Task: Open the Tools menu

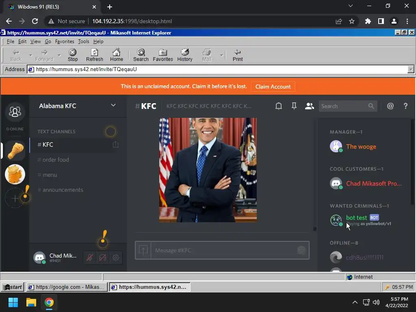Action: tap(84, 41)
